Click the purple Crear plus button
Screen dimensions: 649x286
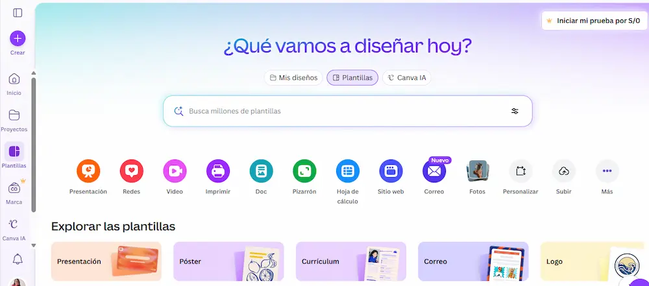(18, 39)
